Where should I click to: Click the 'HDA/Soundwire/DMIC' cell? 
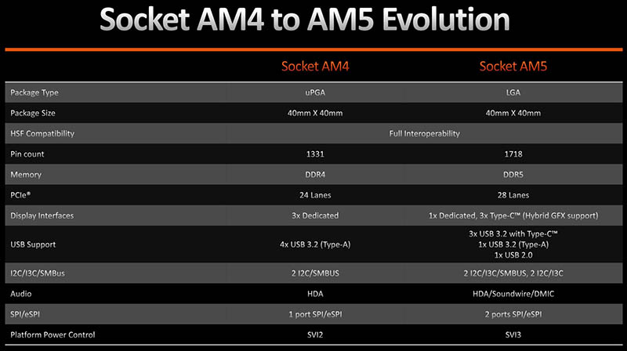tap(513, 294)
